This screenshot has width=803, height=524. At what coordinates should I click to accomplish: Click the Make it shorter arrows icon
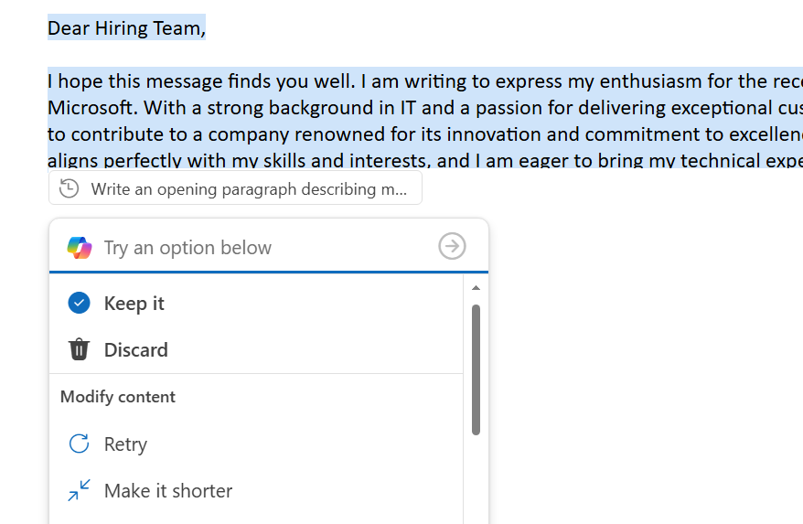coord(80,490)
